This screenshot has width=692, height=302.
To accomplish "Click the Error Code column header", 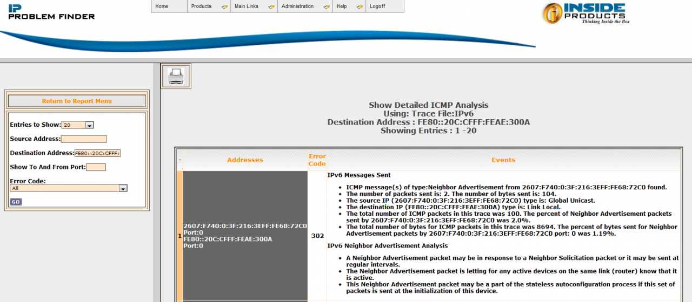I will pos(317,160).
